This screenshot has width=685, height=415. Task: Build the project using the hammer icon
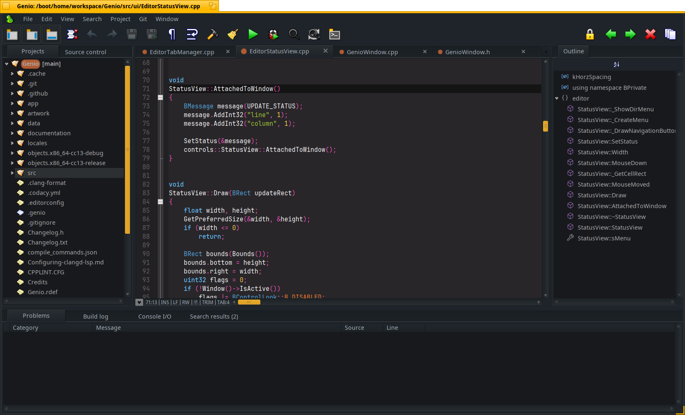[212, 34]
